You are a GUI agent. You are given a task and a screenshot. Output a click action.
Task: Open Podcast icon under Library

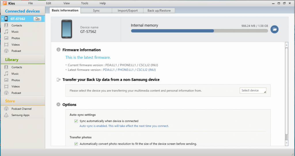pyautogui.click(x=6, y=93)
